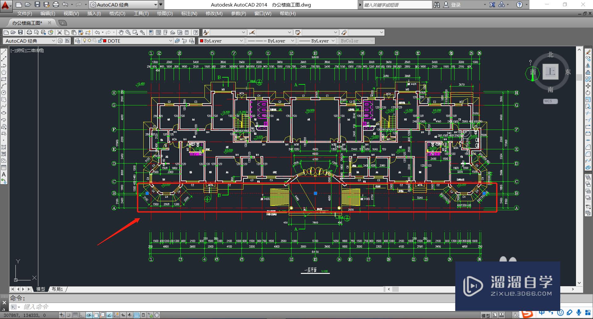
Task: Select the Multiline Text 'A' tool
Action: pyautogui.click(x=4, y=175)
